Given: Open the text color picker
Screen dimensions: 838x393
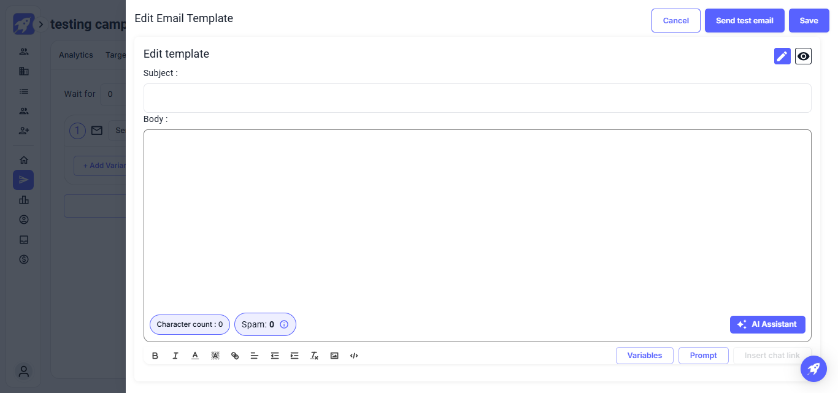Looking at the screenshot, I should (195, 356).
